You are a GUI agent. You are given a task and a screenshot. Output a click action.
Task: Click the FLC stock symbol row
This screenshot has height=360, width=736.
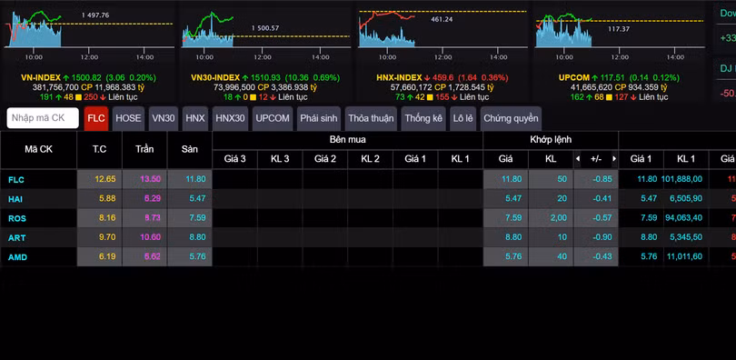(368, 179)
